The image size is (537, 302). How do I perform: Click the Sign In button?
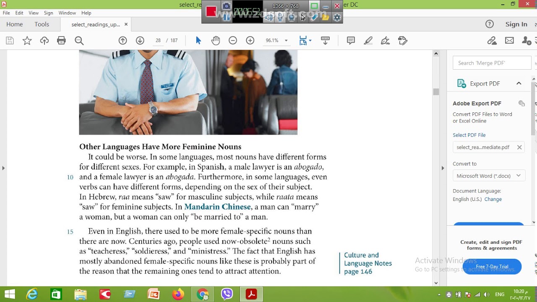(516, 24)
